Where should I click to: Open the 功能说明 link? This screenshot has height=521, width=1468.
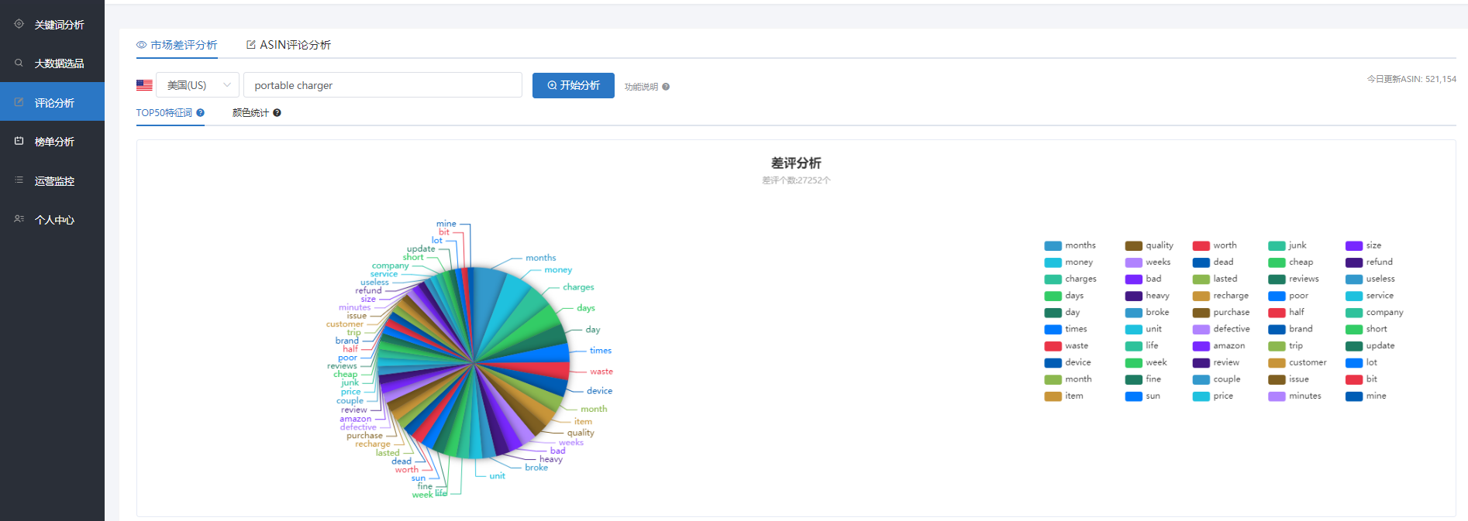point(641,87)
